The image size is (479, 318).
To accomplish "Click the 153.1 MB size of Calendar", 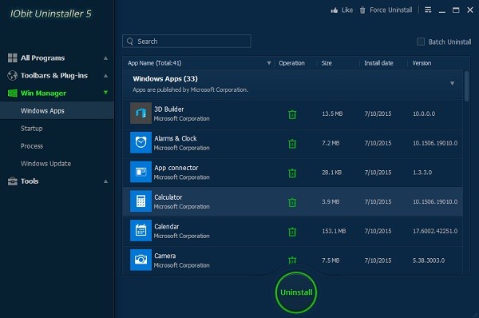I will point(334,231).
